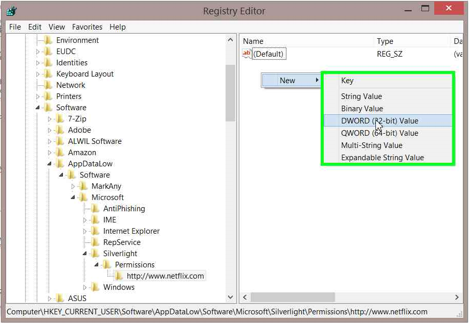Click the Environment folder icon
Viewport: 469px width, 323px height.
[x=48, y=40]
